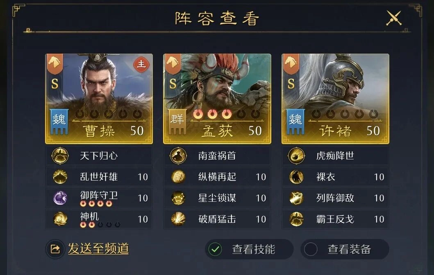Select the 列阵御敌 skill row
The image size is (434, 275).
pyautogui.click(x=336, y=198)
